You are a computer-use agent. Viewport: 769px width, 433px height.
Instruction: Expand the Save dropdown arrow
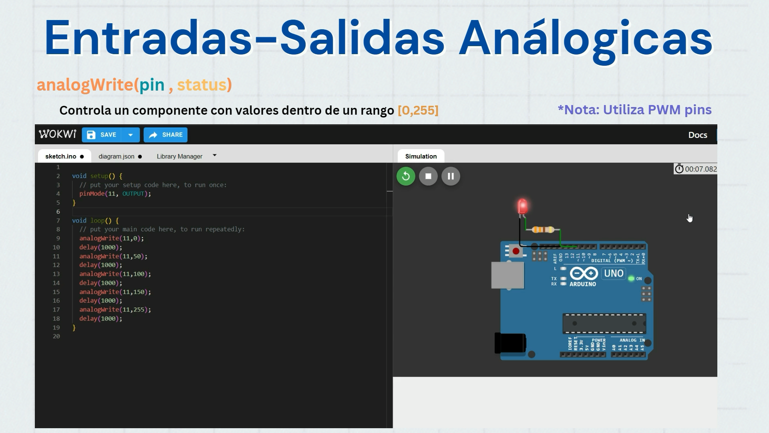click(x=130, y=135)
